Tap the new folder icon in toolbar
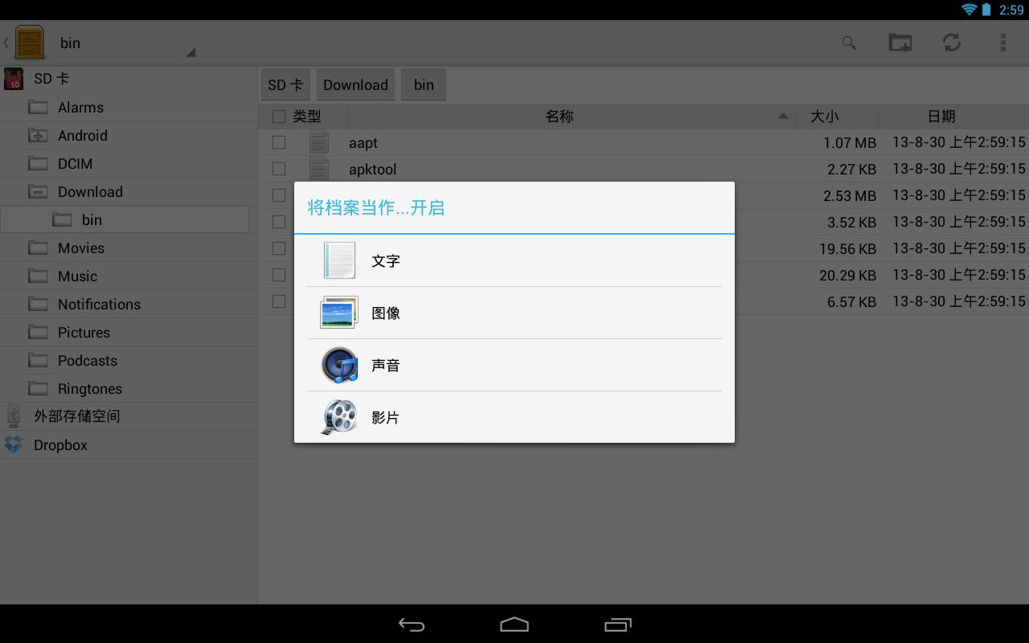This screenshot has height=643, width=1029. point(900,43)
